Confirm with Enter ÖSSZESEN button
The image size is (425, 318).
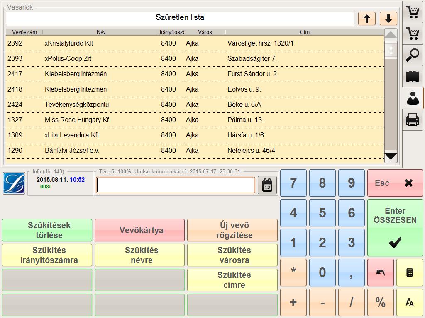pos(395,228)
